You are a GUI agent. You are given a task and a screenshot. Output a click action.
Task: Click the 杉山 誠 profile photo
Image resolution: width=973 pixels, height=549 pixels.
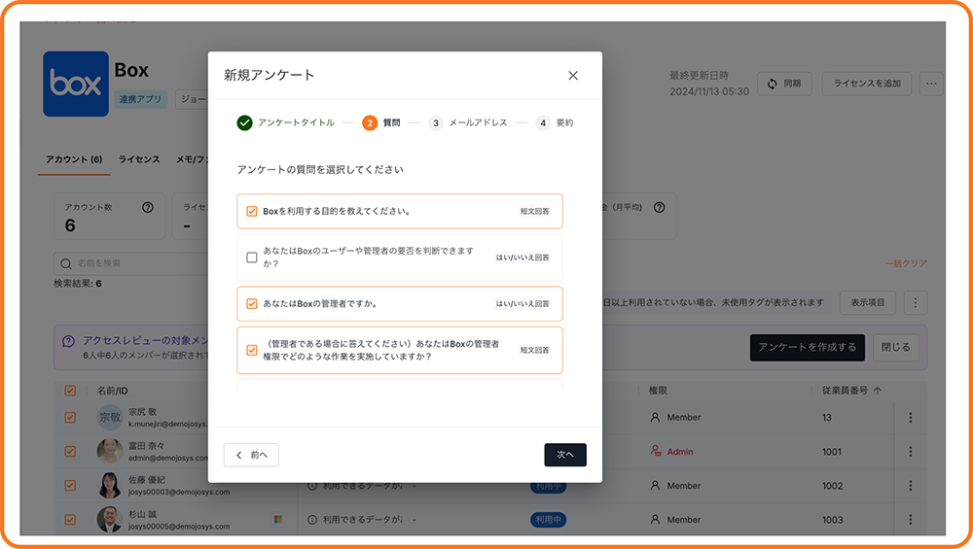[110, 519]
